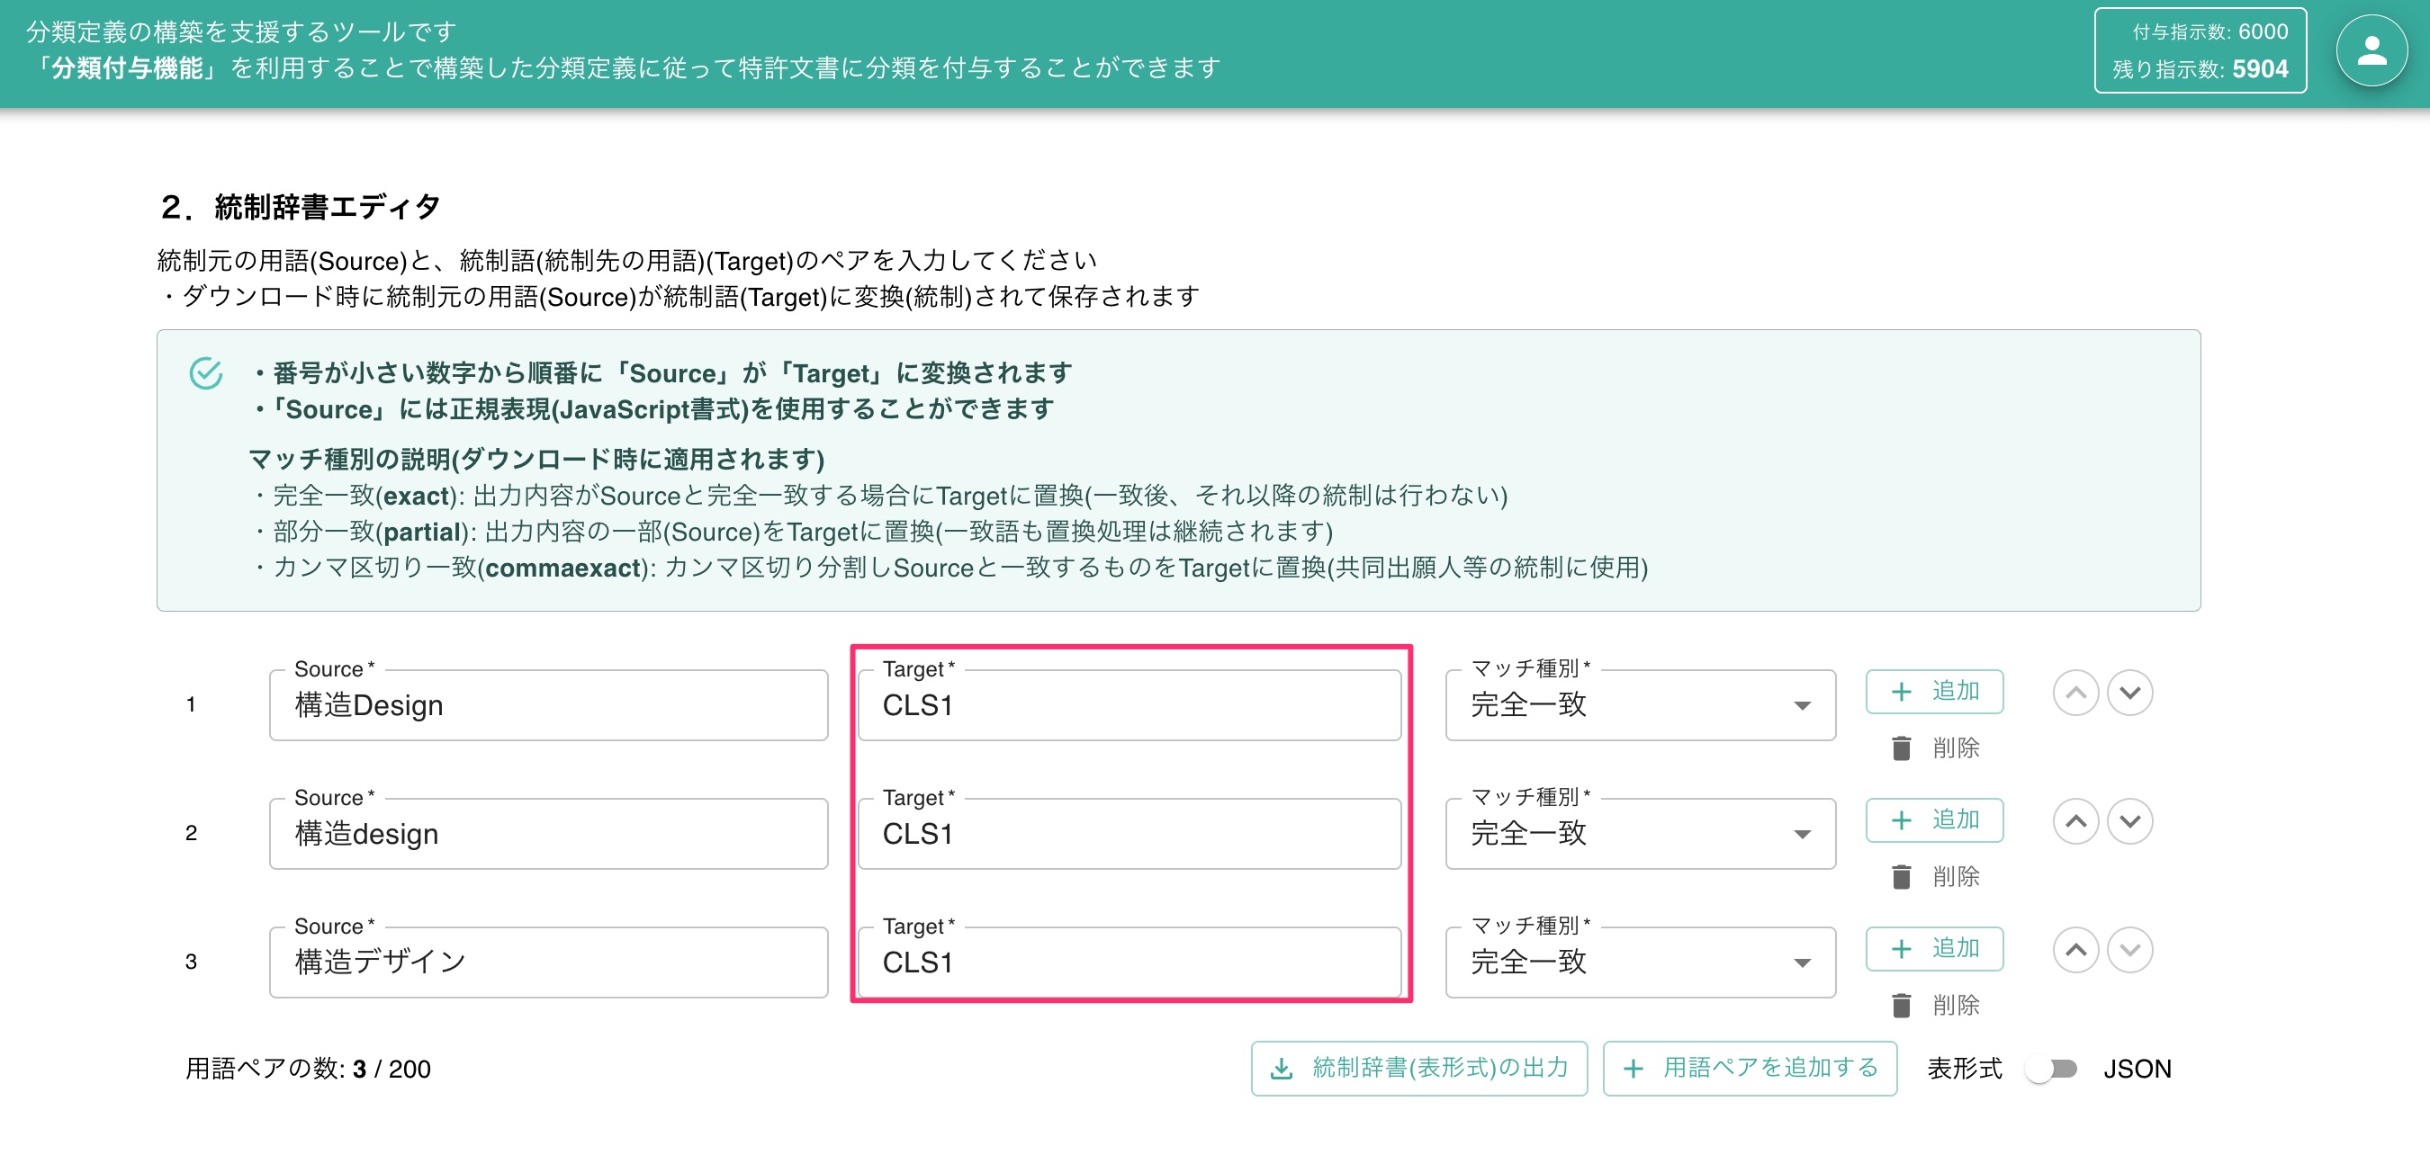The image size is (2430, 1155).
Task: Click 追加 button in row 1
Action: click(x=1934, y=691)
